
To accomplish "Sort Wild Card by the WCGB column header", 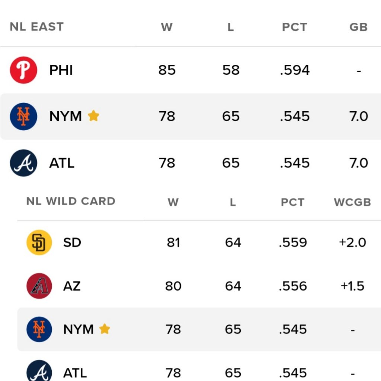I will tap(352, 202).
